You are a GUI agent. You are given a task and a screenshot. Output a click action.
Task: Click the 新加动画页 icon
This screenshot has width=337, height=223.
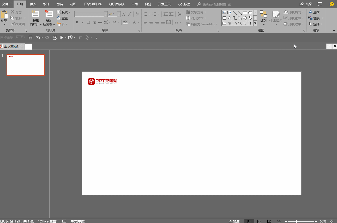[x=49, y=14]
